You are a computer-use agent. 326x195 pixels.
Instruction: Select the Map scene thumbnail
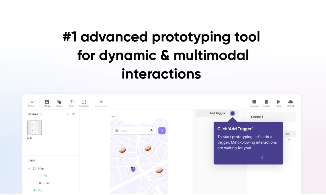[x=35, y=128]
